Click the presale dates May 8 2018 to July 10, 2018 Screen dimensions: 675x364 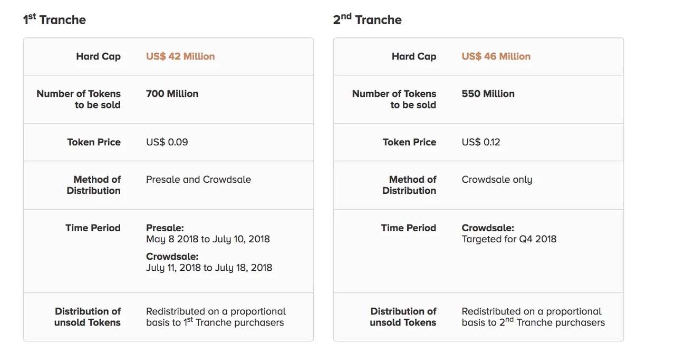point(208,239)
